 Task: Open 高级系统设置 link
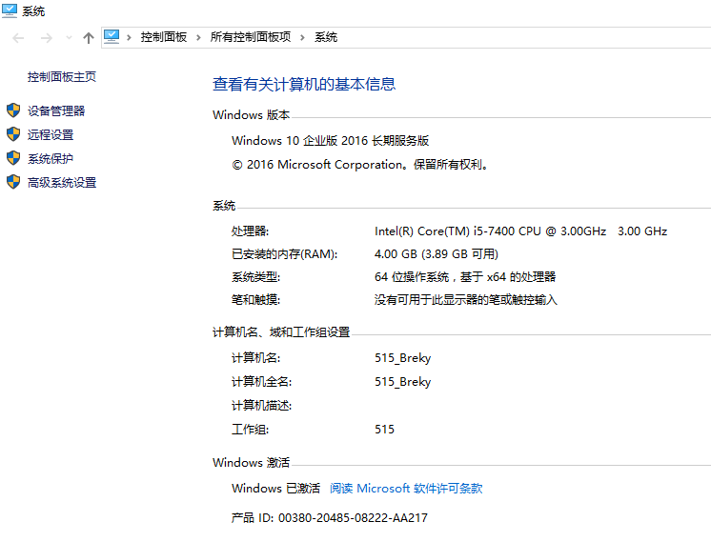pyautogui.click(x=62, y=183)
